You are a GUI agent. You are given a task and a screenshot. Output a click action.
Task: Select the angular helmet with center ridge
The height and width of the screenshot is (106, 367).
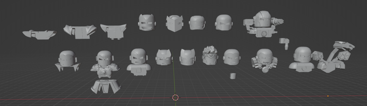click(x=174, y=23)
